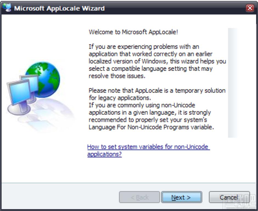Click the 'Microsoft AppLocale Wizard' title text
The height and width of the screenshot is (211, 258).
(59, 8)
